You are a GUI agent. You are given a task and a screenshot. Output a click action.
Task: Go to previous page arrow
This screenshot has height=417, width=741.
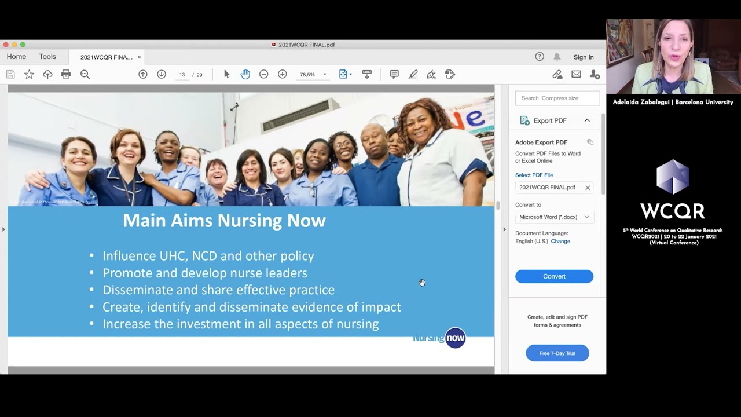coord(143,74)
